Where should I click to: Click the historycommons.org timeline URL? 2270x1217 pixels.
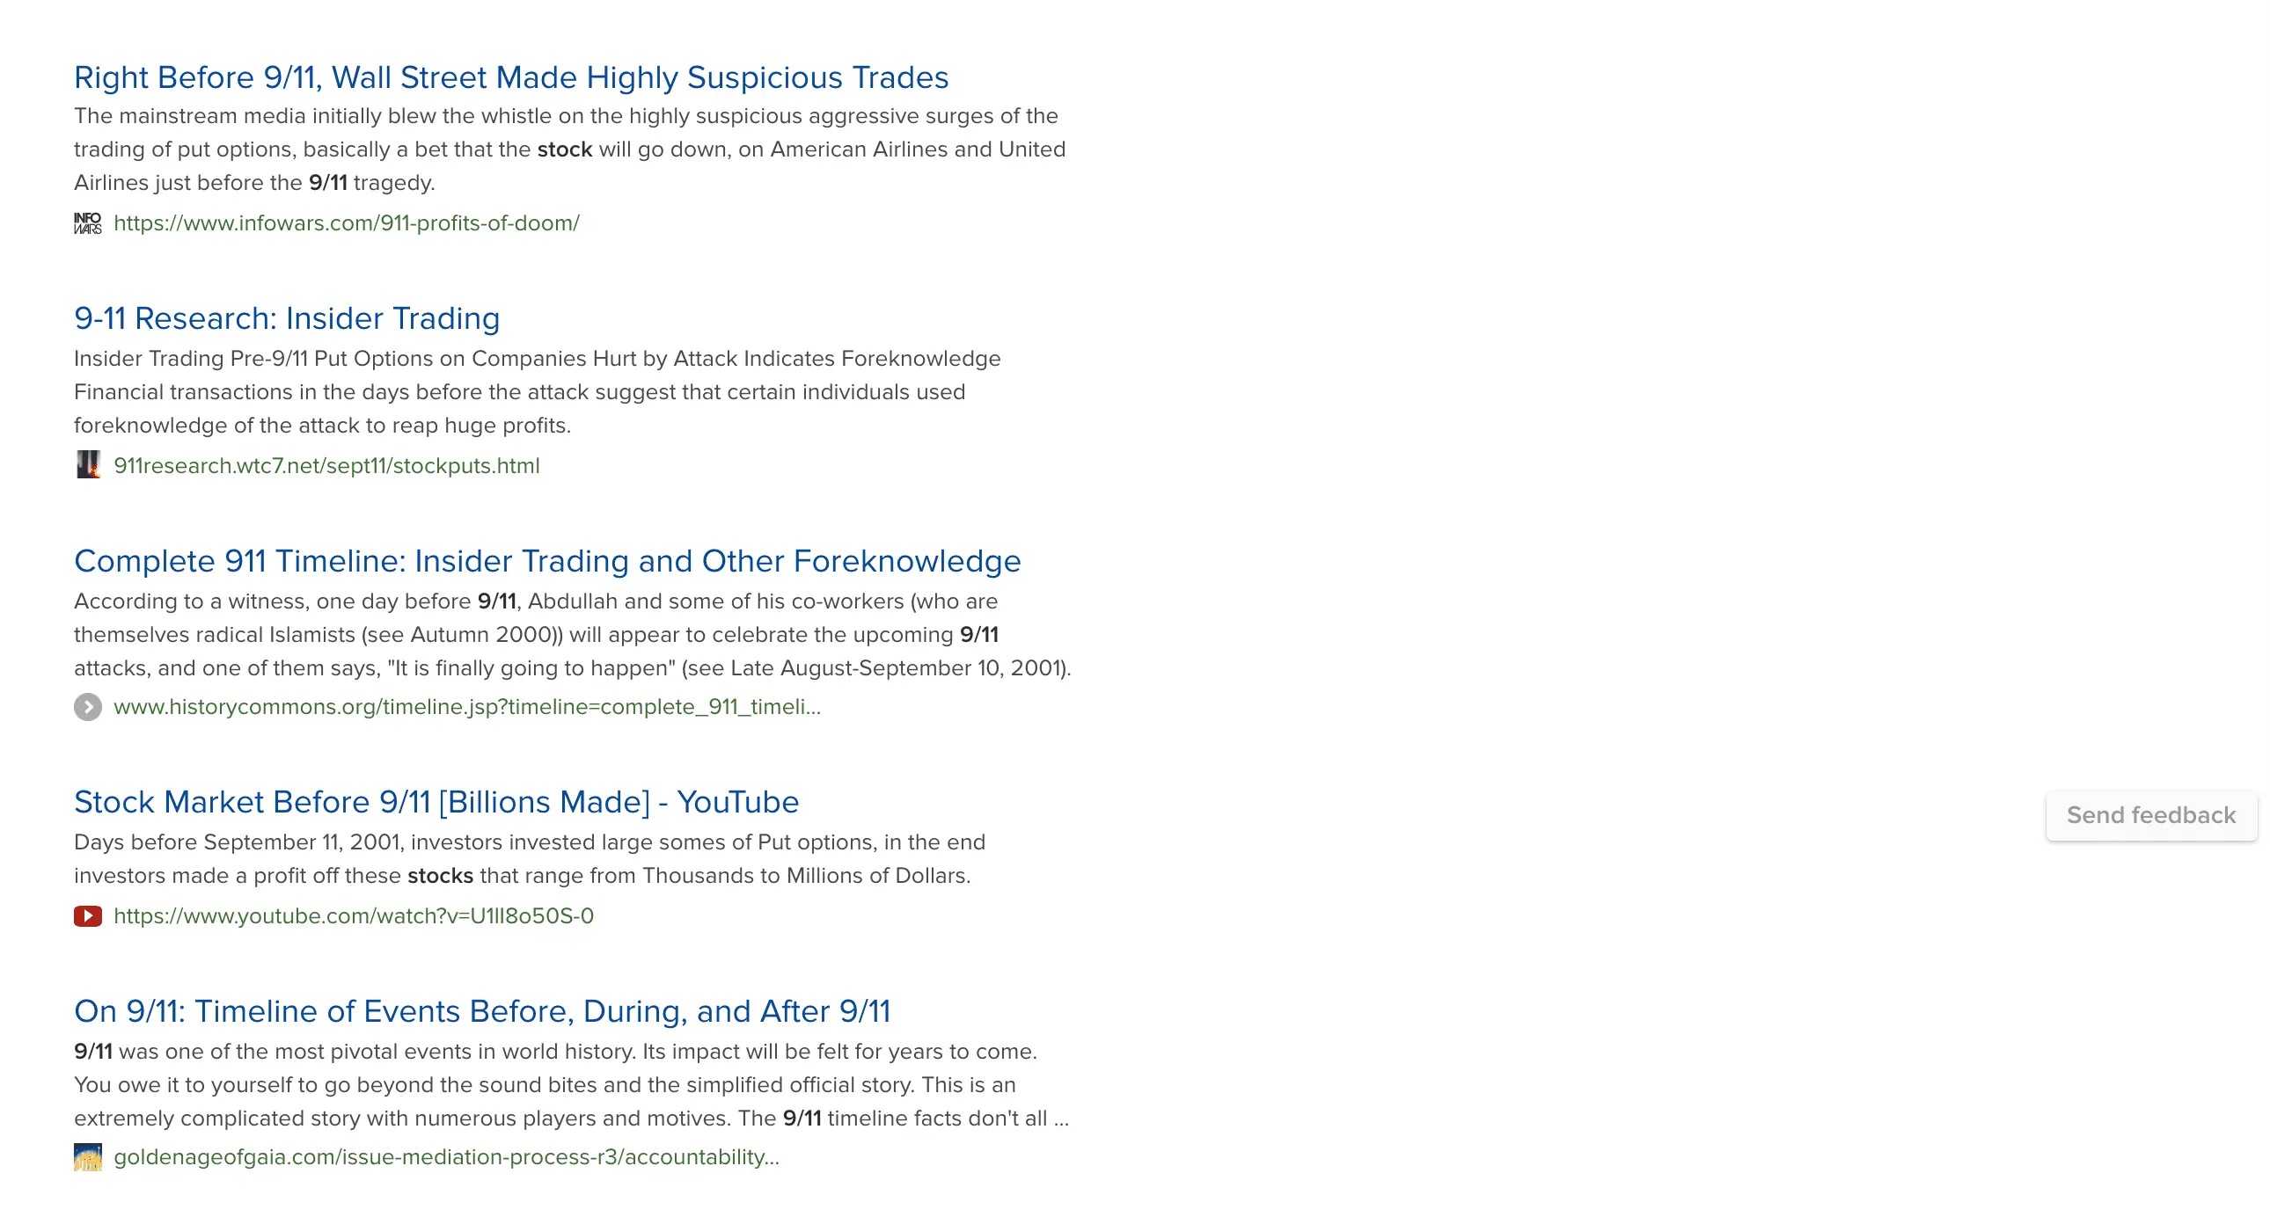(467, 707)
